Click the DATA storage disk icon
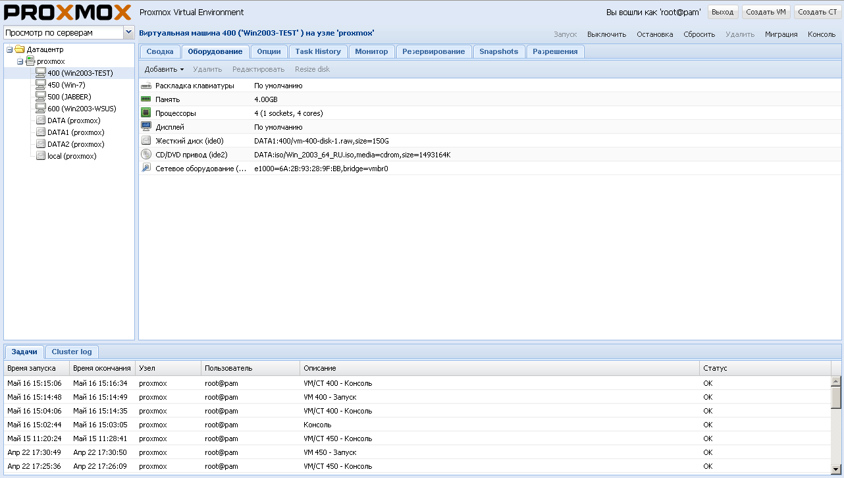The width and height of the screenshot is (844, 478). tap(41, 120)
